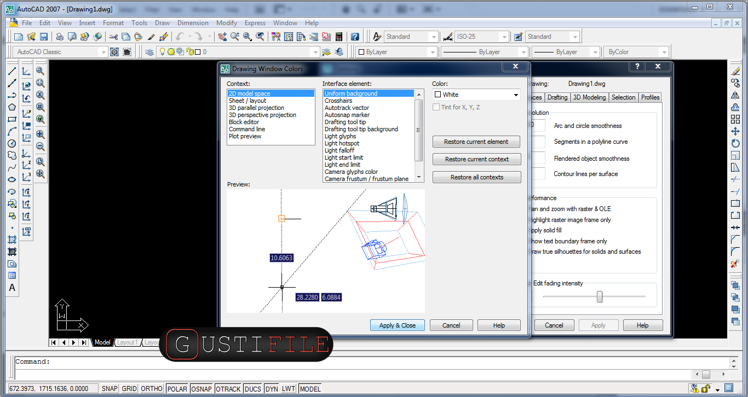The width and height of the screenshot is (748, 397).
Task: Toggle SNAP mode in status bar
Action: click(110, 389)
